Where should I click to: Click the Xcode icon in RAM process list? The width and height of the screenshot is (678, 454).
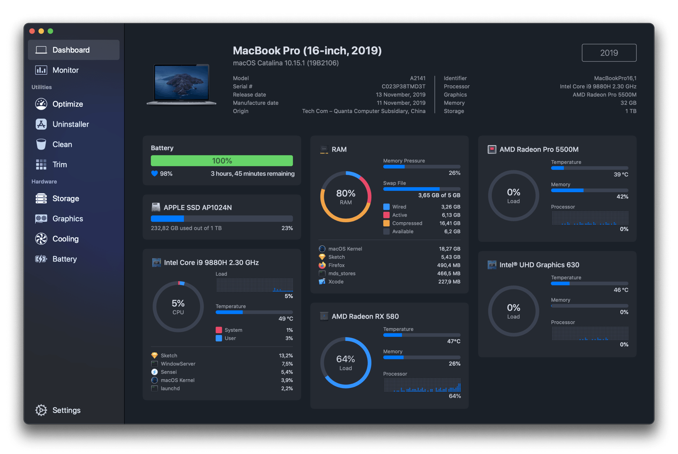coord(322,281)
